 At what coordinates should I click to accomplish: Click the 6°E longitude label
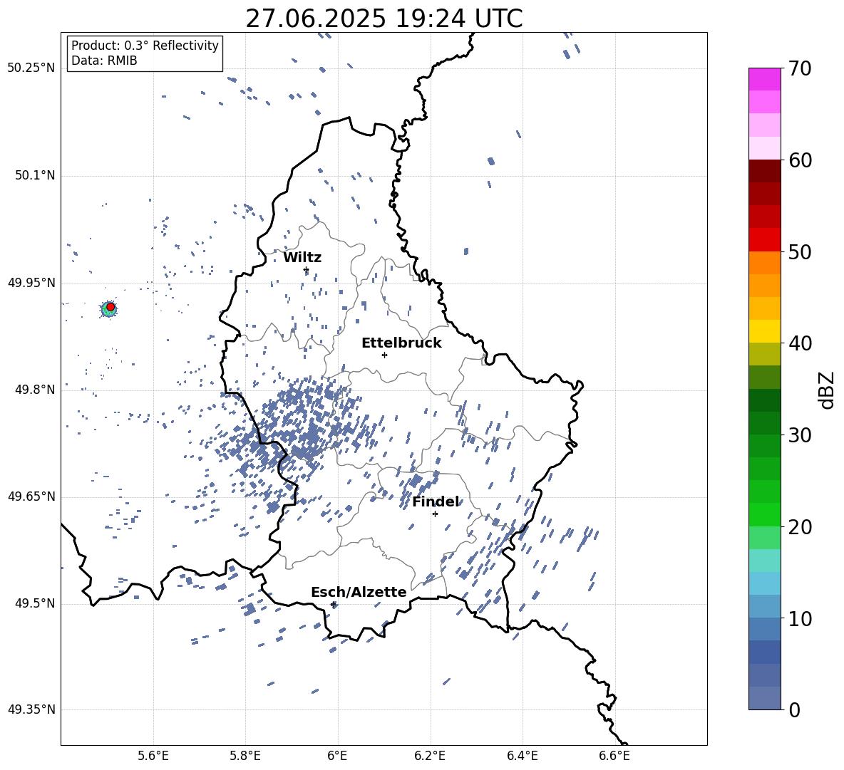click(337, 756)
